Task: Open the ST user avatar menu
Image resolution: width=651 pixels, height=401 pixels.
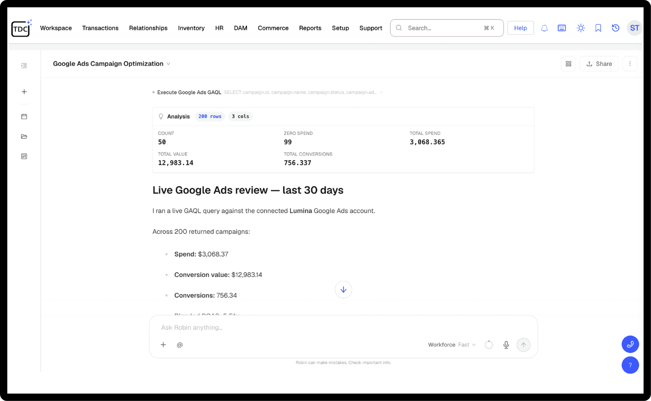Action: (x=635, y=28)
